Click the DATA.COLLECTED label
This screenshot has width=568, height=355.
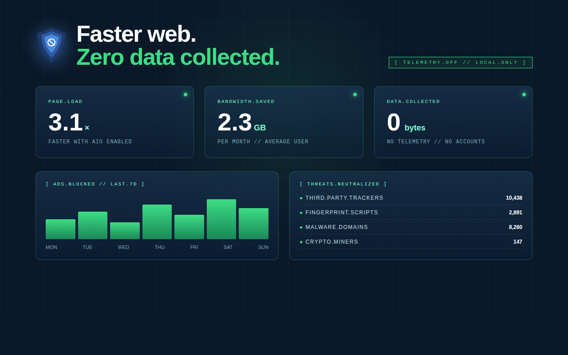click(x=414, y=102)
